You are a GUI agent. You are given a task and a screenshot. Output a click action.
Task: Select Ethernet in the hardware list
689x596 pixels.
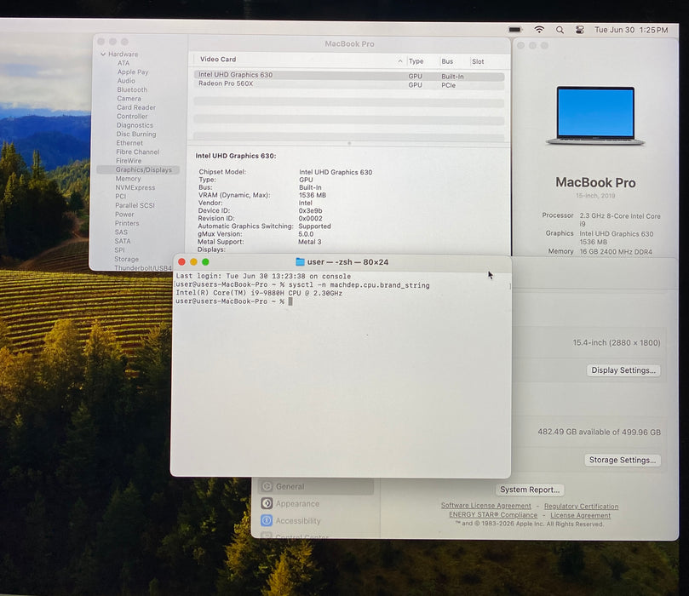(x=129, y=143)
